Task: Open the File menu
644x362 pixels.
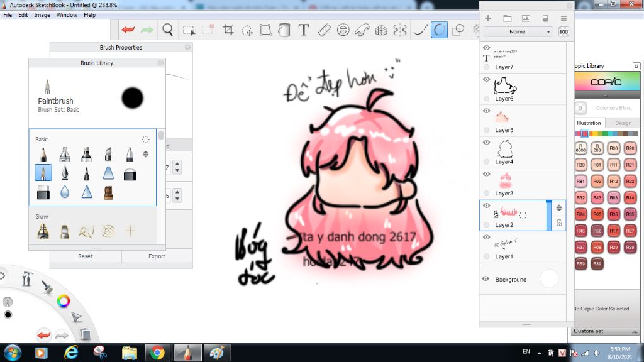Action: click(8, 15)
